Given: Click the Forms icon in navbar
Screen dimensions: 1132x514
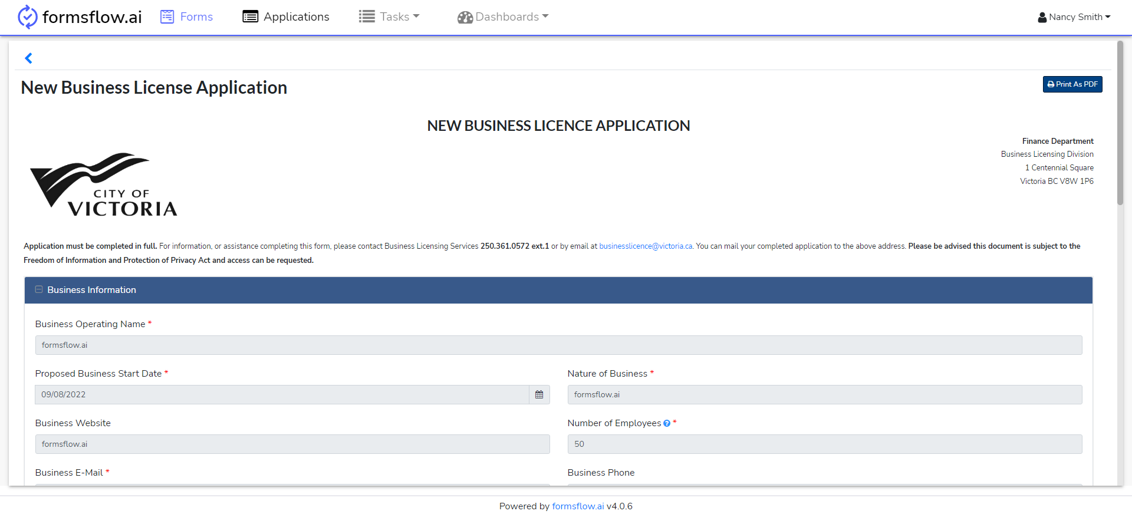Looking at the screenshot, I should [167, 17].
